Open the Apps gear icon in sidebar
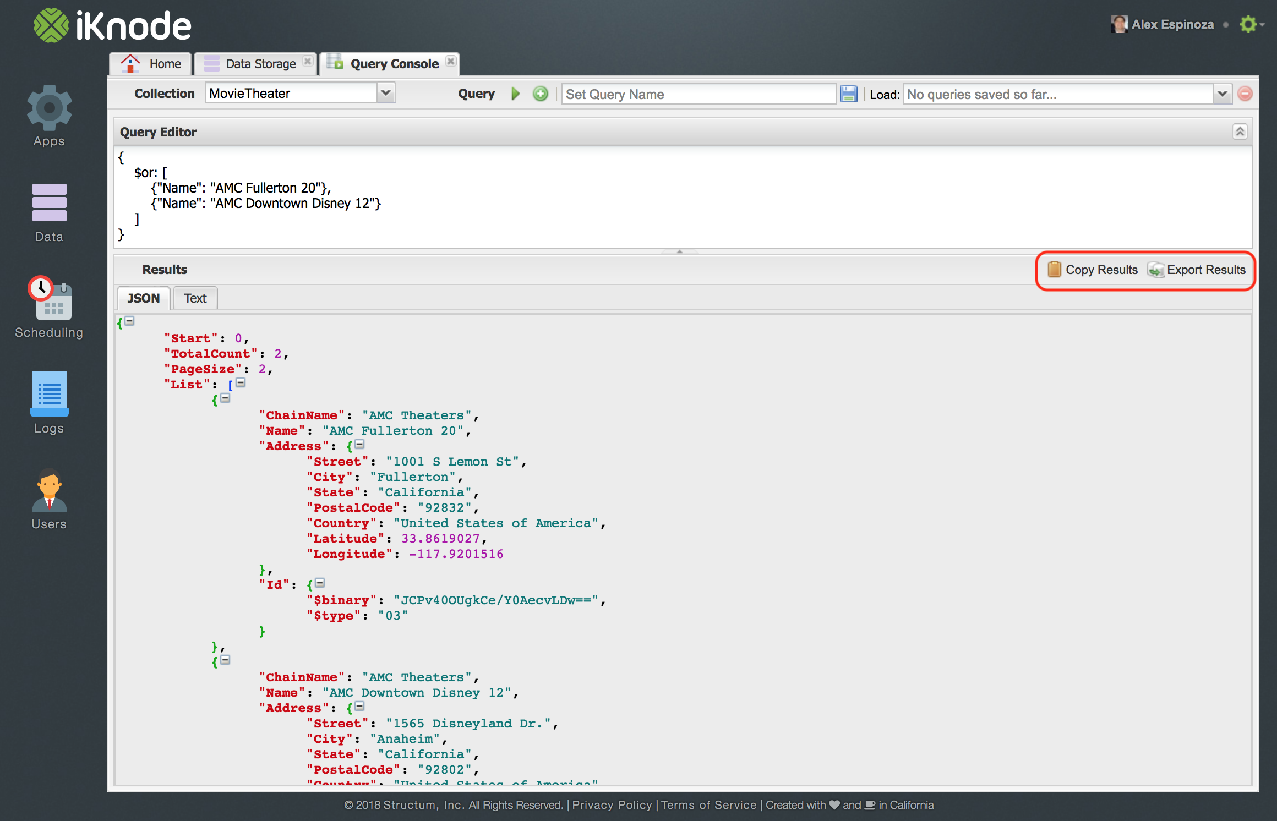The width and height of the screenshot is (1277, 821). click(x=49, y=108)
